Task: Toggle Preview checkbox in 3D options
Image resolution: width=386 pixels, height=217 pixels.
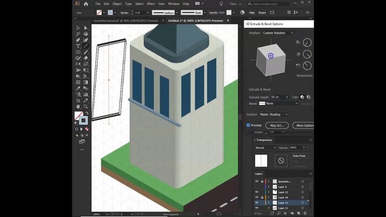Action: 248,125
